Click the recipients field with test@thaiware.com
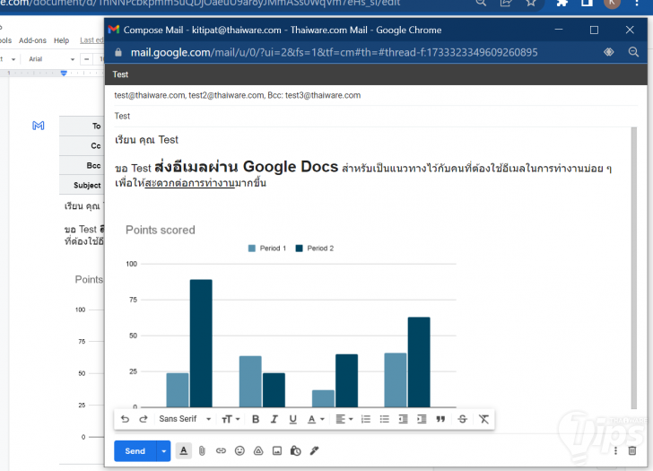Image resolution: width=653 pixels, height=471 pixels. pyautogui.click(x=375, y=95)
